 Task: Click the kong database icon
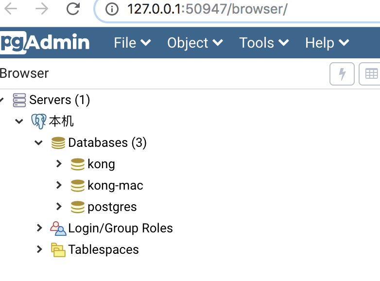(78, 164)
